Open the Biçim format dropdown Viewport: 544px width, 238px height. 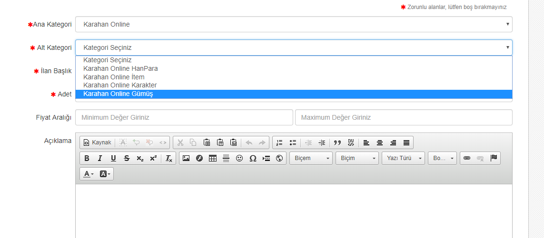[x=357, y=158]
